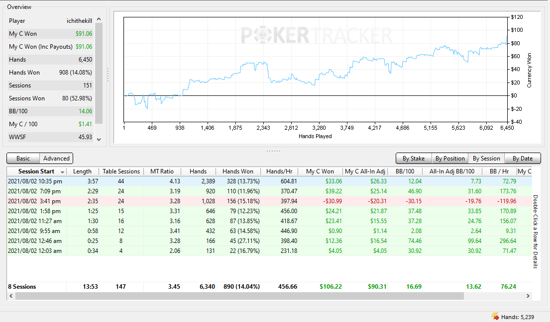Switch to Advanced view
550x322 pixels.
pos(56,158)
